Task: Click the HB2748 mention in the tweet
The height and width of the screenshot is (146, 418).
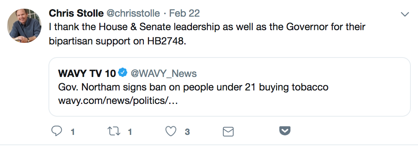Action: (166, 42)
